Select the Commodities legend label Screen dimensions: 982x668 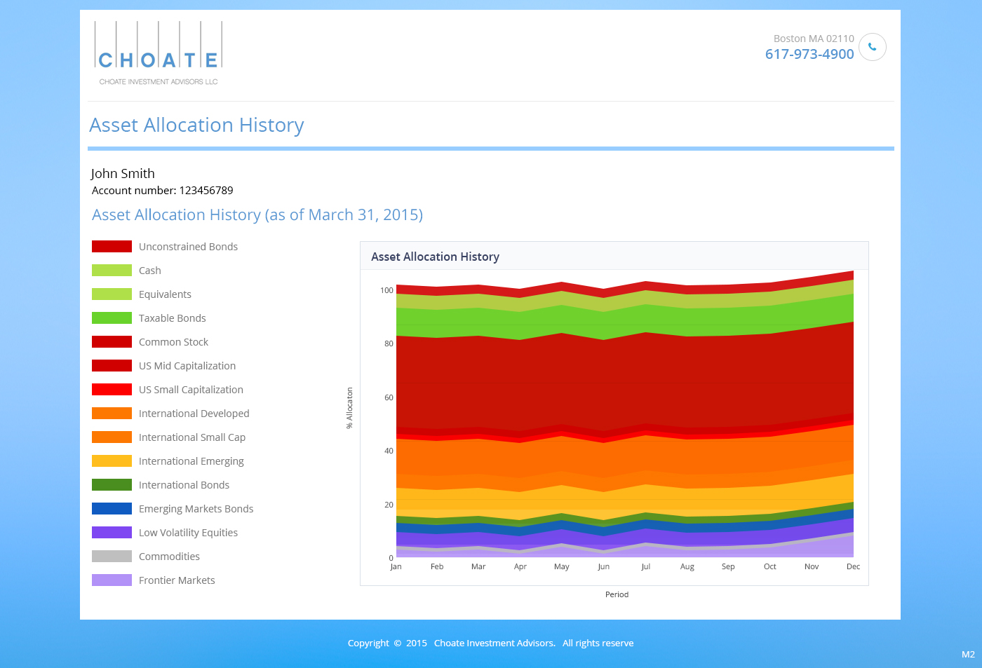(x=169, y=557)
